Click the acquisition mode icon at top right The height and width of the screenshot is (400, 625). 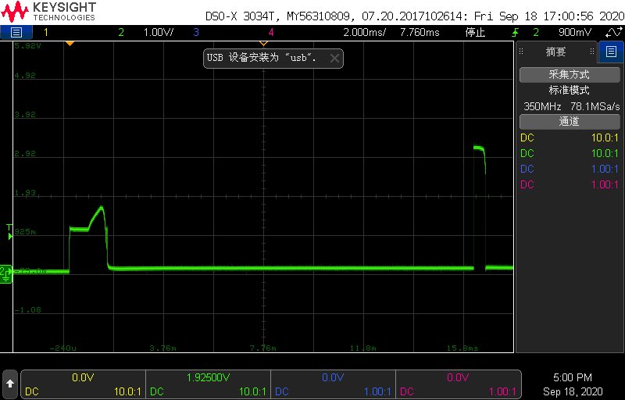(613, 32)
